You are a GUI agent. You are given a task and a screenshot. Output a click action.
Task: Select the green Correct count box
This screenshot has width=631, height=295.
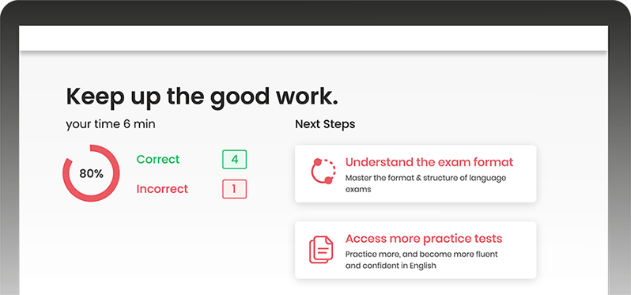coord(235,160)
